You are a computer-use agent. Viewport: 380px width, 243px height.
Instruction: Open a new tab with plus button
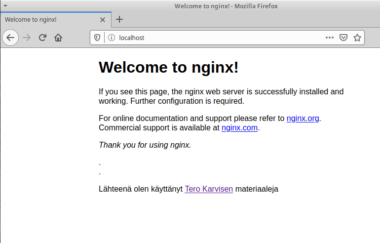pos(119,20)
